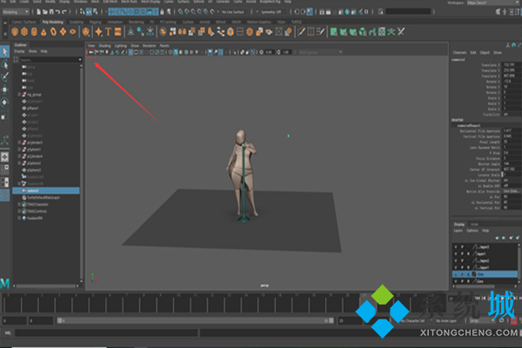Image resolution: width=522 pixels, height=348 pixels.
Task: Click the Maya logo icon at bottom left
Action: [5, 282]
